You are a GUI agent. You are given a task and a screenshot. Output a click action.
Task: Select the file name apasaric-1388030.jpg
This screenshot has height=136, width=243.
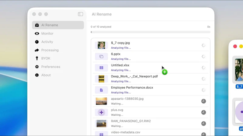click(127, 99)
